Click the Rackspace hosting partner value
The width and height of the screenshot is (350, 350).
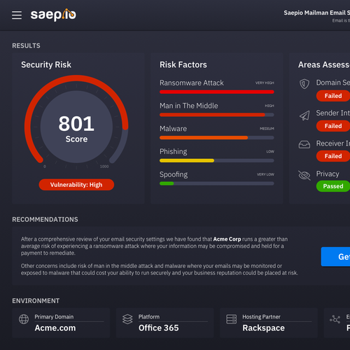click(264, 328)
